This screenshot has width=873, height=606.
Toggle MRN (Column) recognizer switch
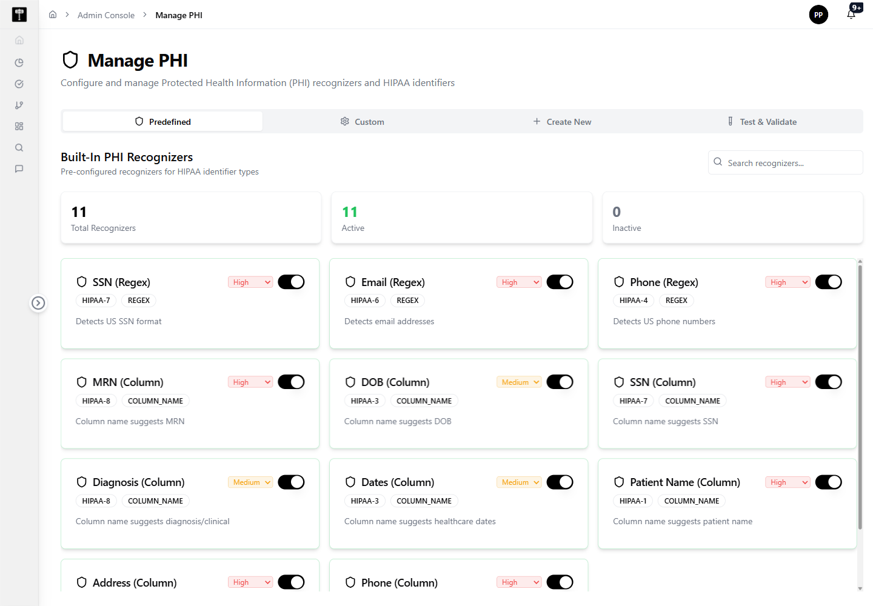click(x=291, y=382)
